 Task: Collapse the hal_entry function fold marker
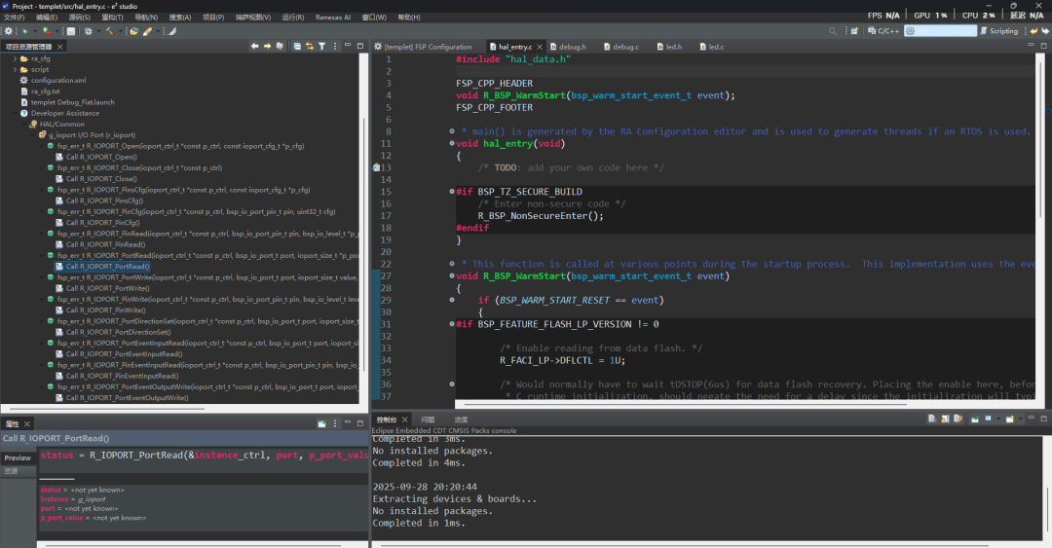(452, 143)
